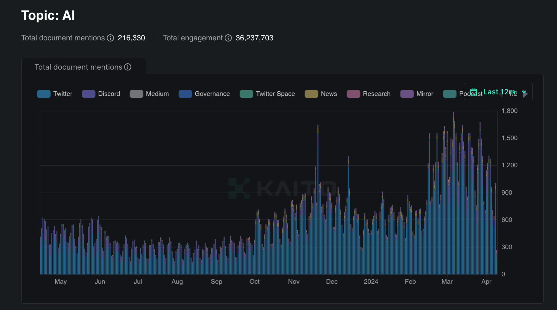Toggle Mirror series in legend

click(417, 94)
